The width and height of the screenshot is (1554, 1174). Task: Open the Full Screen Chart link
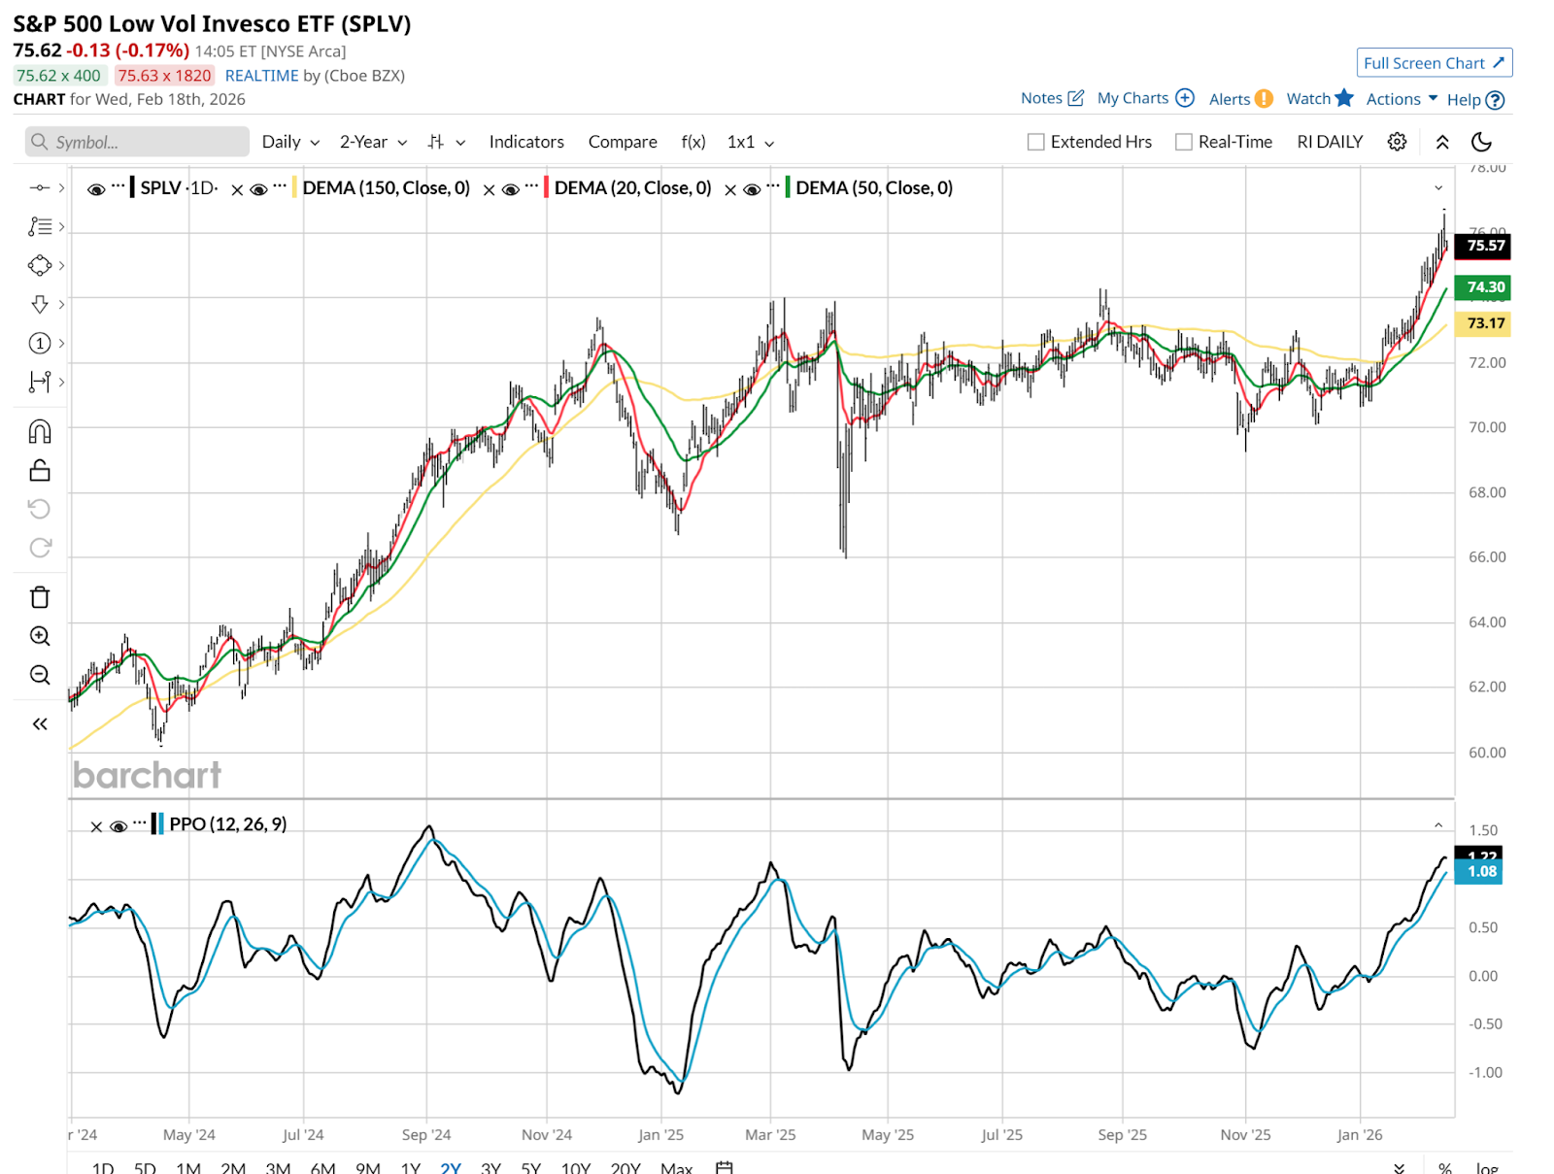pyautogui.click(x=1435, y=63)
